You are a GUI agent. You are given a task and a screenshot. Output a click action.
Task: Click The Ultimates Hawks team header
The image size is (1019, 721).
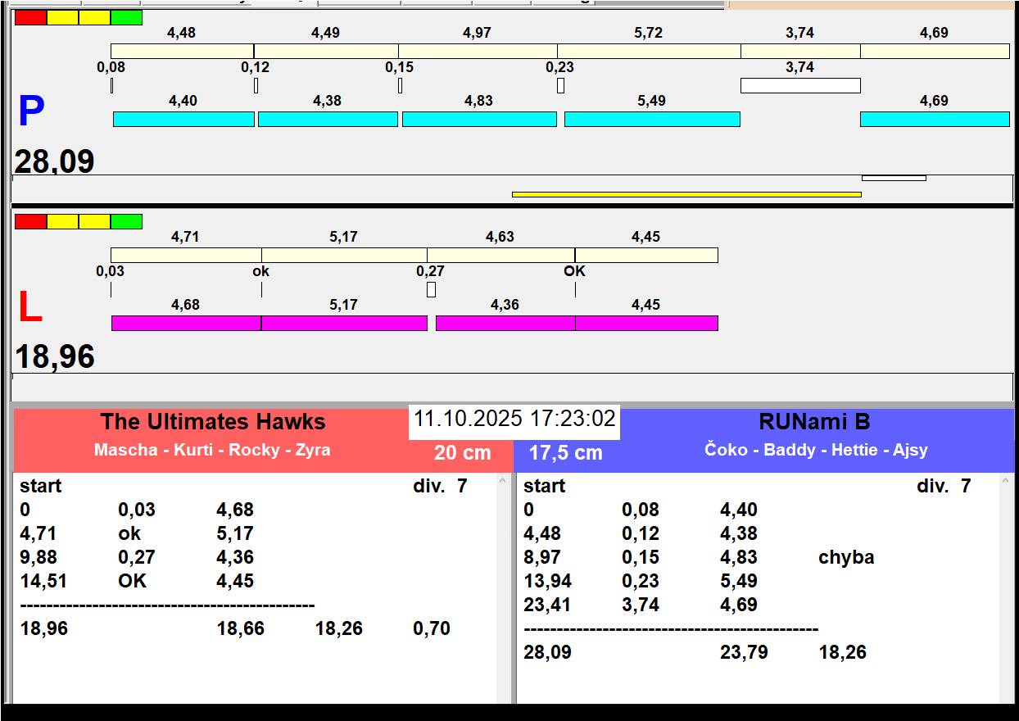(213, 423)
